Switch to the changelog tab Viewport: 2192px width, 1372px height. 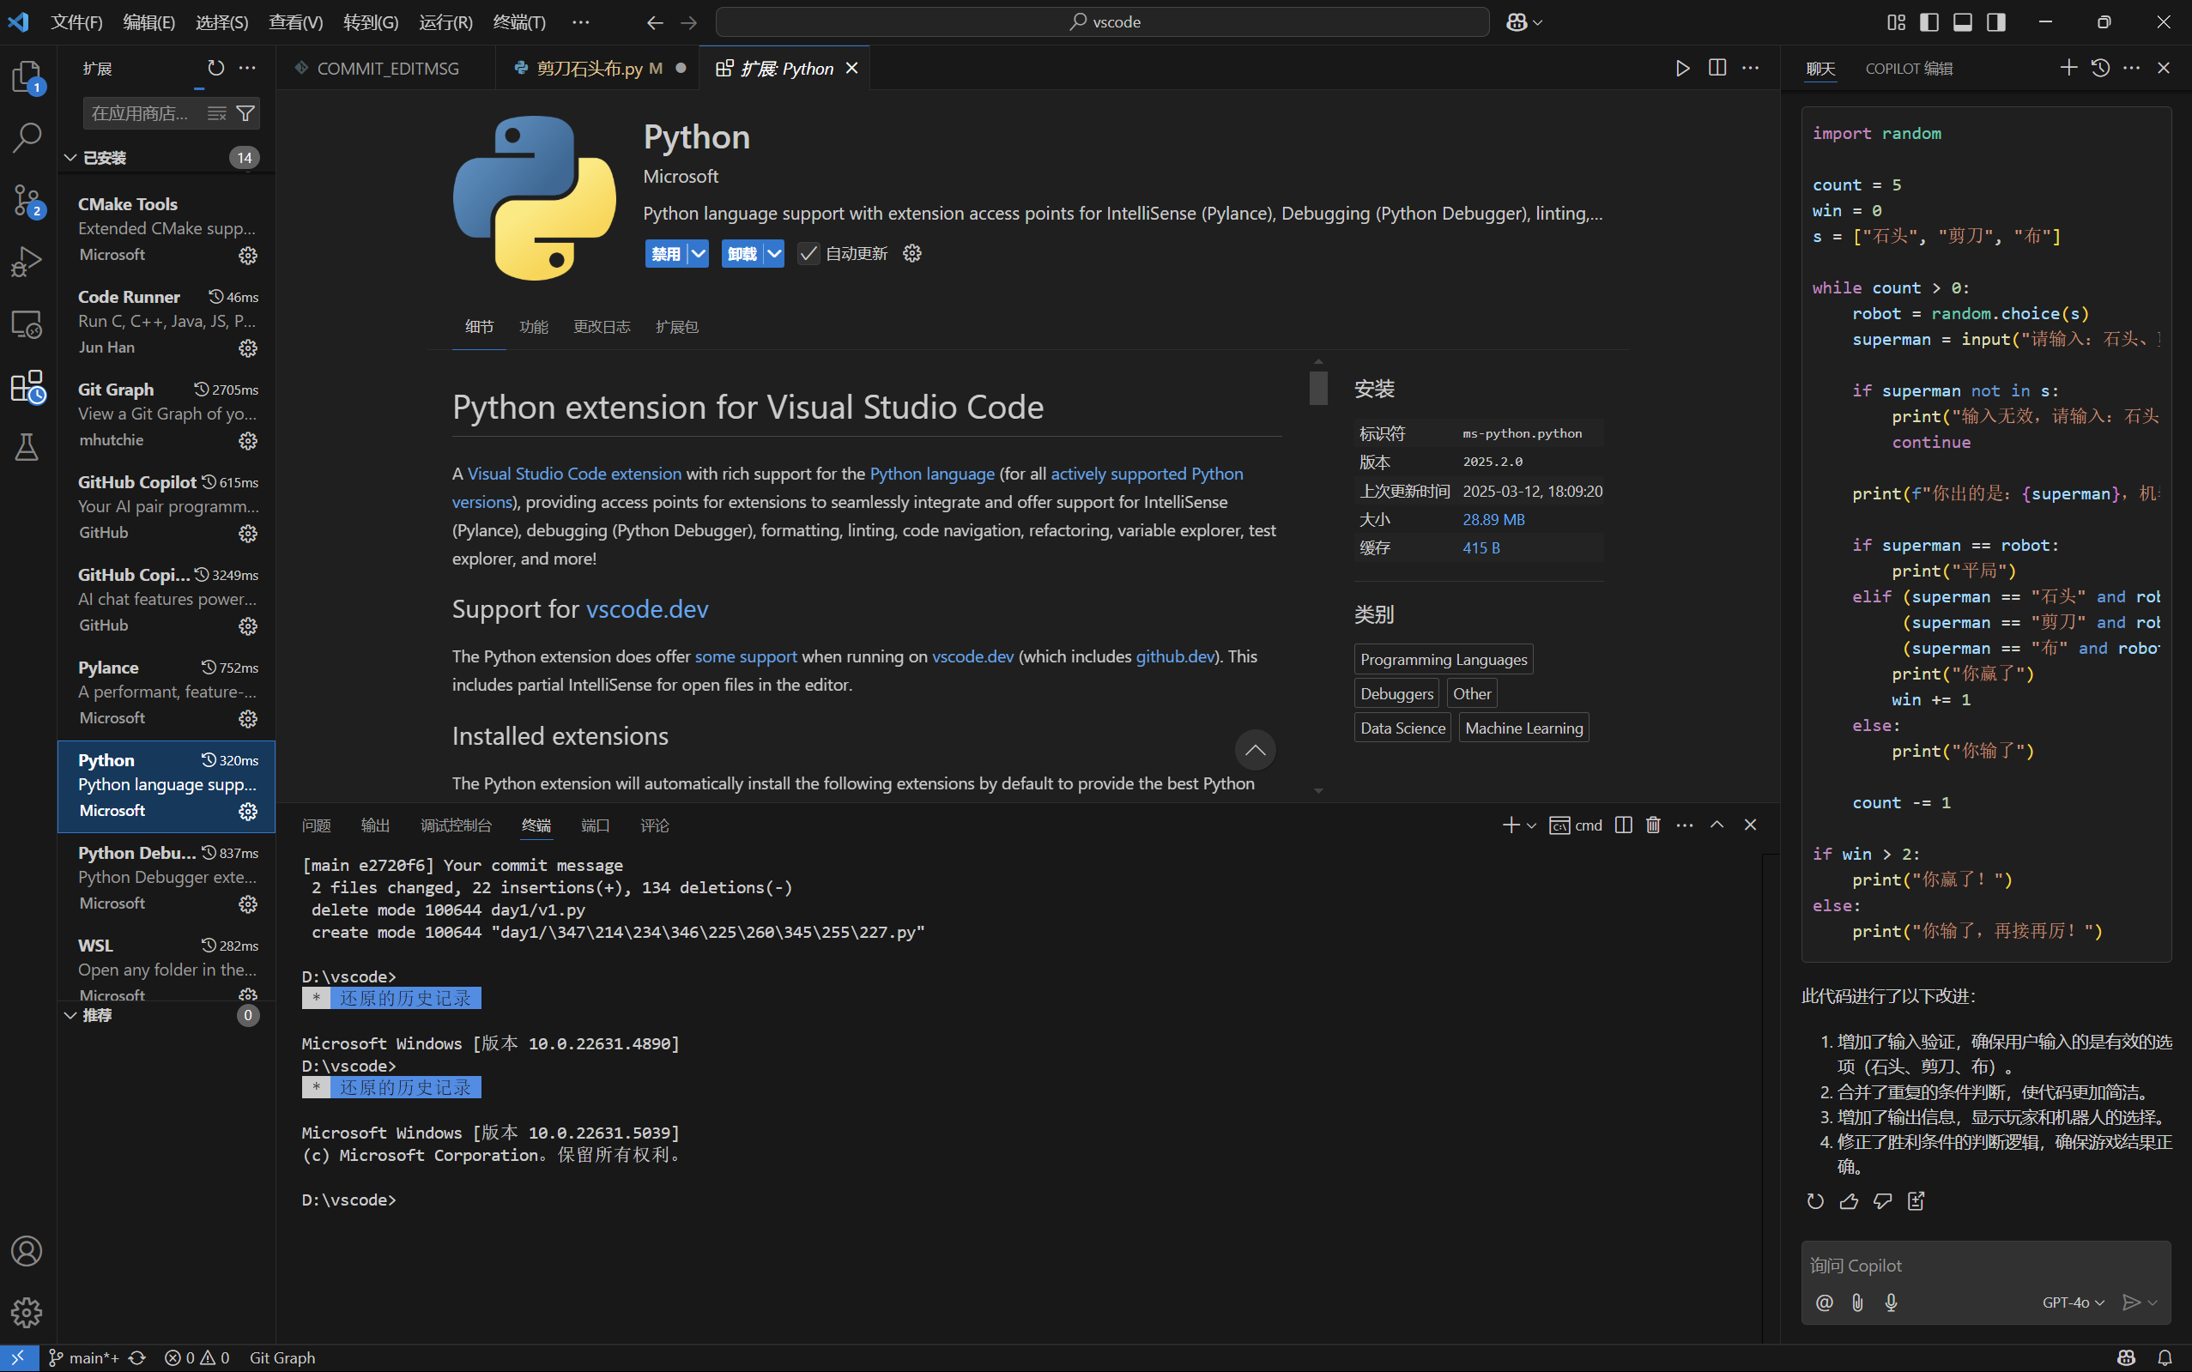coord(601,327)
